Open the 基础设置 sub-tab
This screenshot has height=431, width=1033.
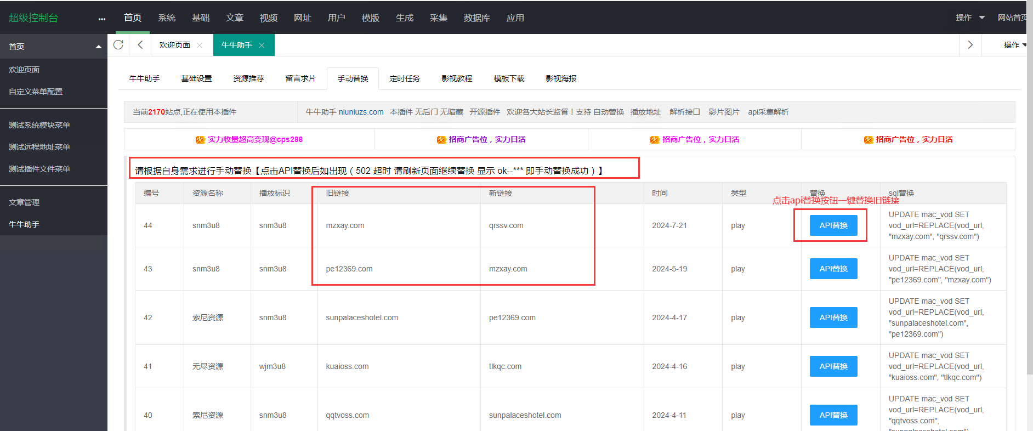pyautogui.click(x=196, y=78)
